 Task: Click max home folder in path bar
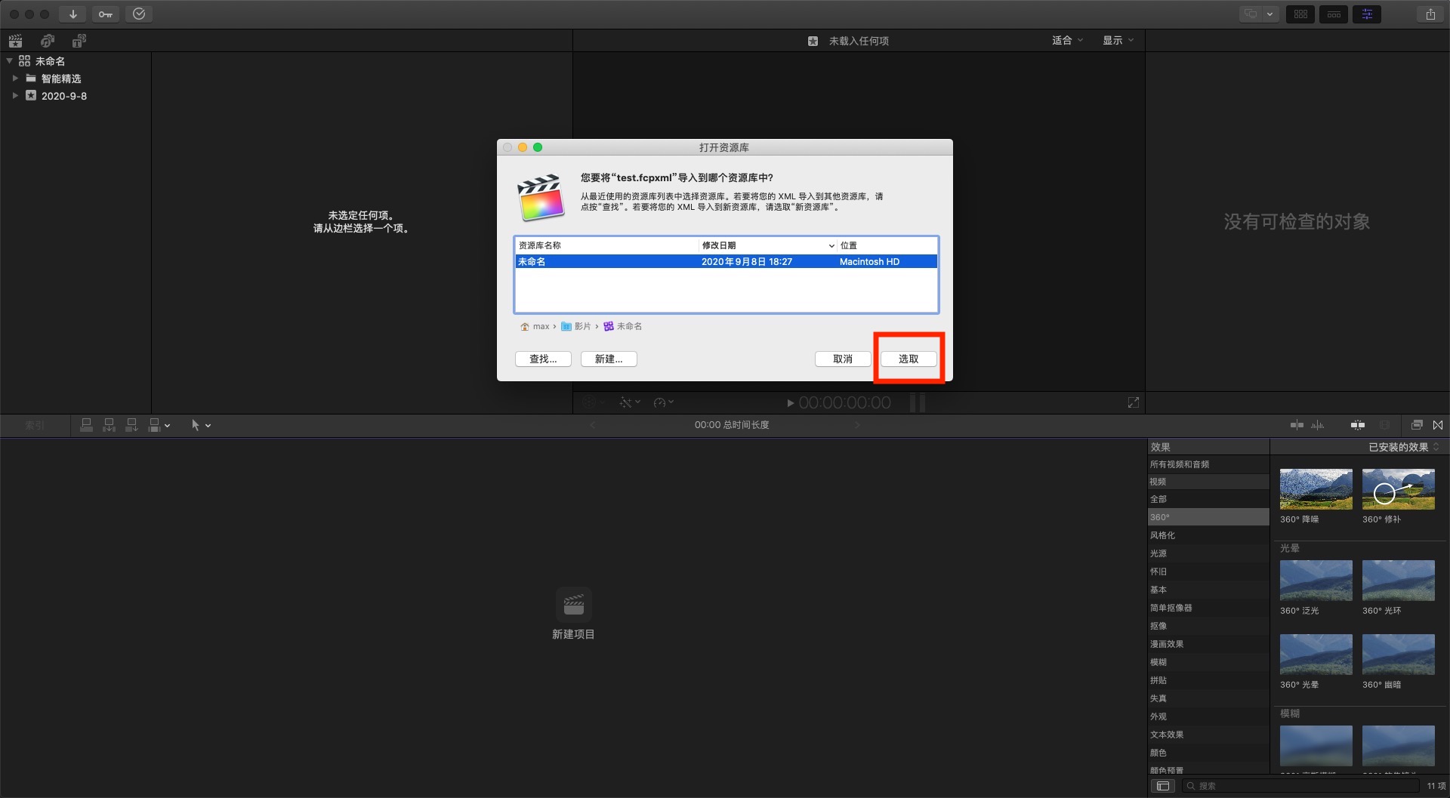pyautogui.click(x=535, y=326)
